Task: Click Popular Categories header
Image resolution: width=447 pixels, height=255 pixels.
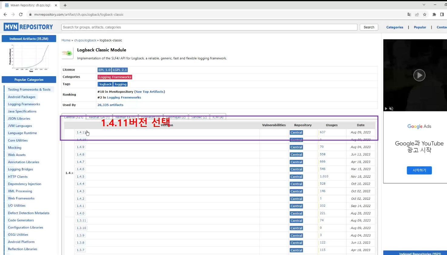Action: pyautogui.click(x=29, y=80)
